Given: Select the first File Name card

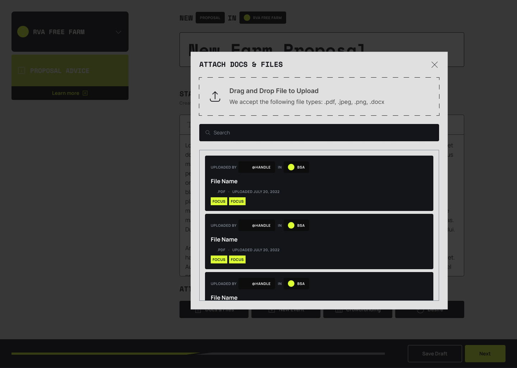Looking at the screenshot, I should click(x=319, y=183).
